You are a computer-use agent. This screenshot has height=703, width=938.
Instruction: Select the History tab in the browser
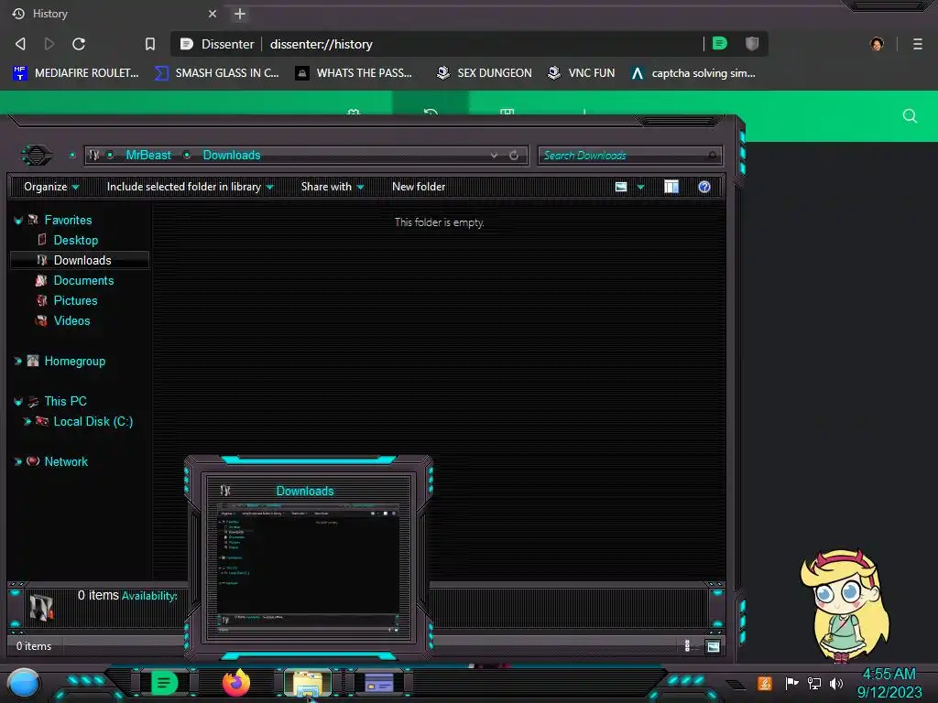(x=114, y=14)
